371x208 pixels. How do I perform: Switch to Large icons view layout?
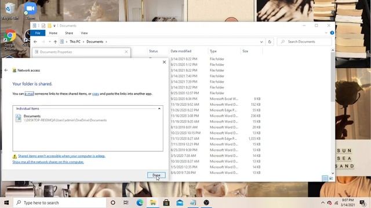point(331,179)
